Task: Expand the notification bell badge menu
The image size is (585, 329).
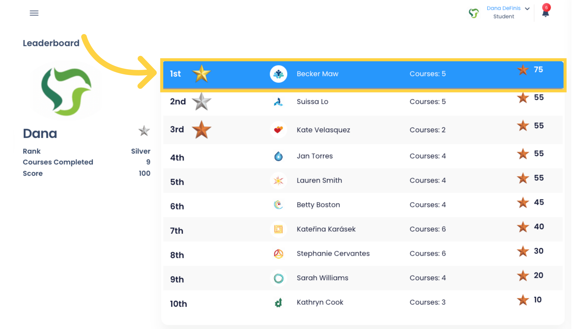Action: [545, 12]
